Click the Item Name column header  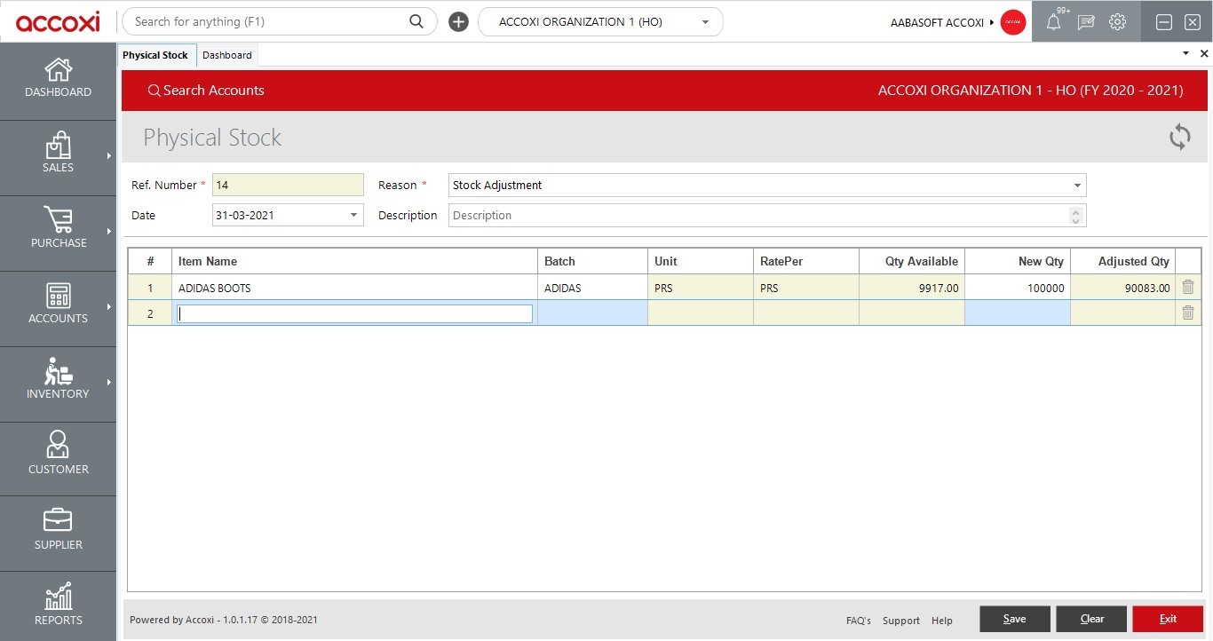[x=355, y=261]
